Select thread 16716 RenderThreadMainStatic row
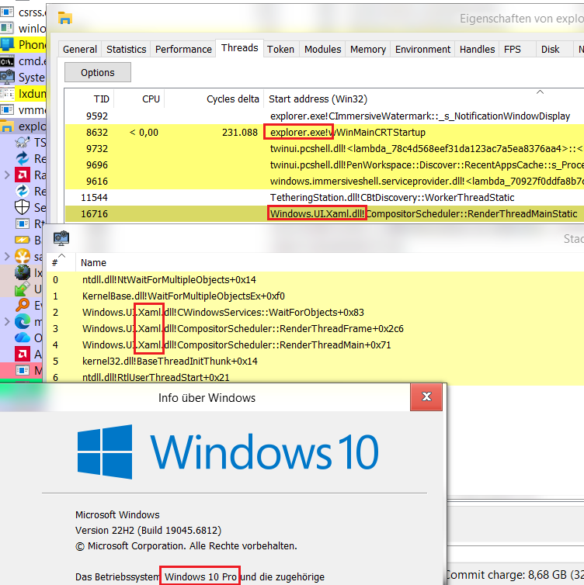This screenshot has height=585, width=584. click(x=325, y=214)
